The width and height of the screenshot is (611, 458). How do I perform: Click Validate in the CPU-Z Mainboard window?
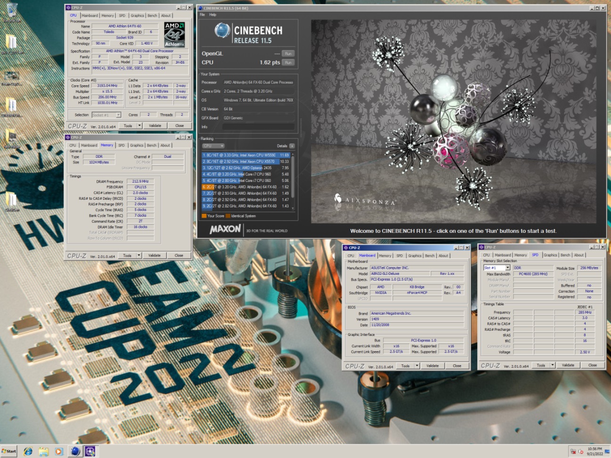pos(432,366)
